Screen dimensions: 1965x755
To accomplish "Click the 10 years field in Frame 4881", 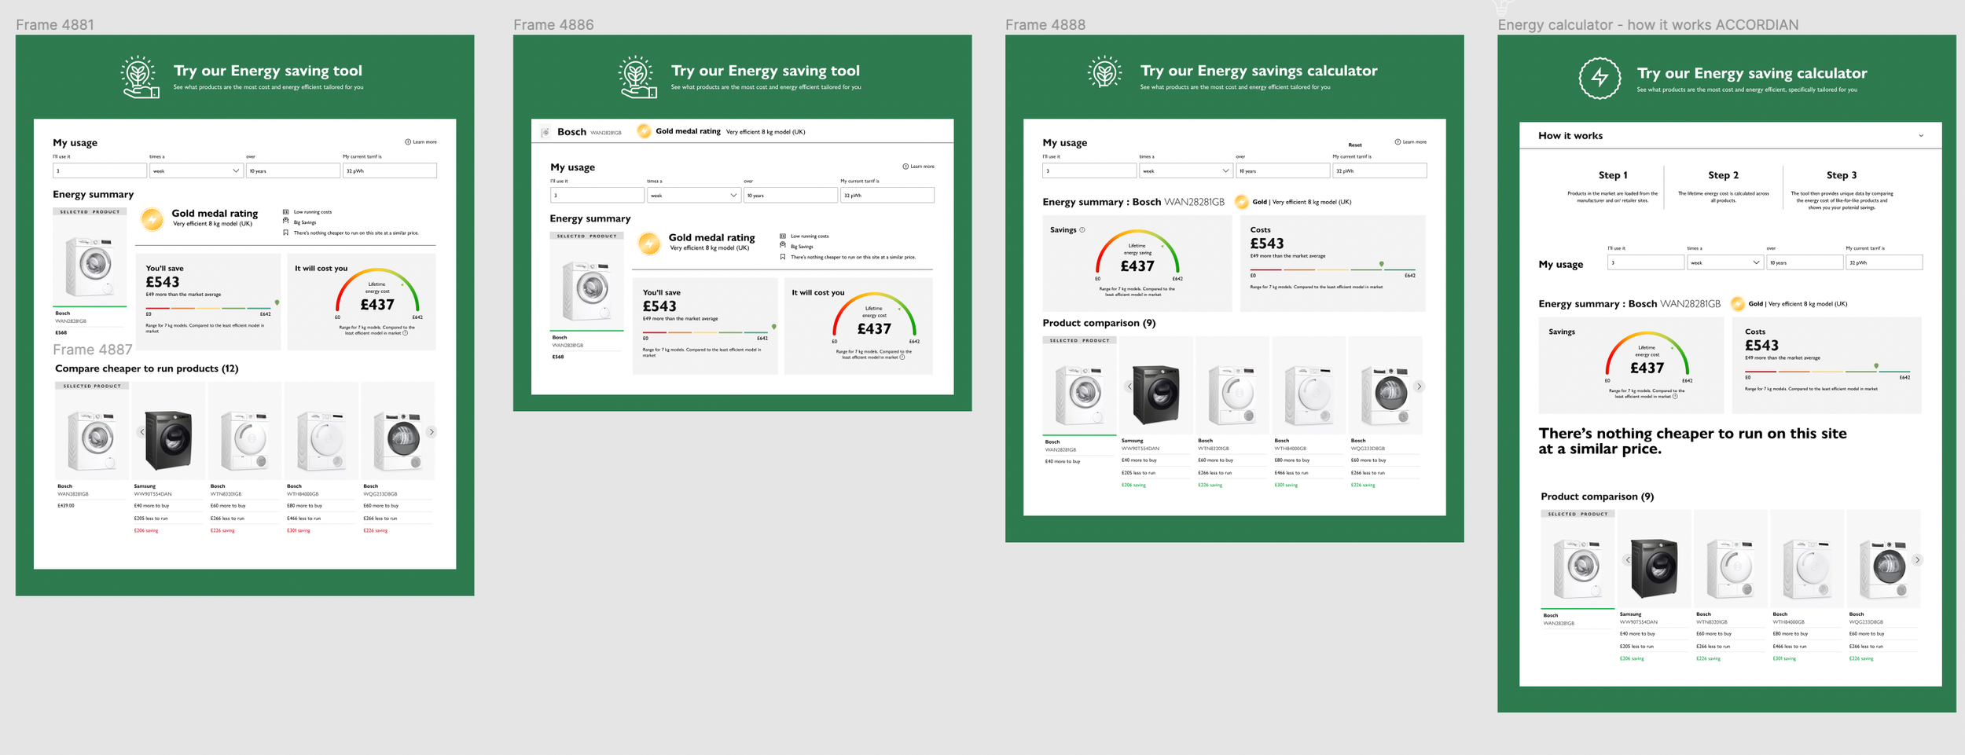I will [293, 170].
